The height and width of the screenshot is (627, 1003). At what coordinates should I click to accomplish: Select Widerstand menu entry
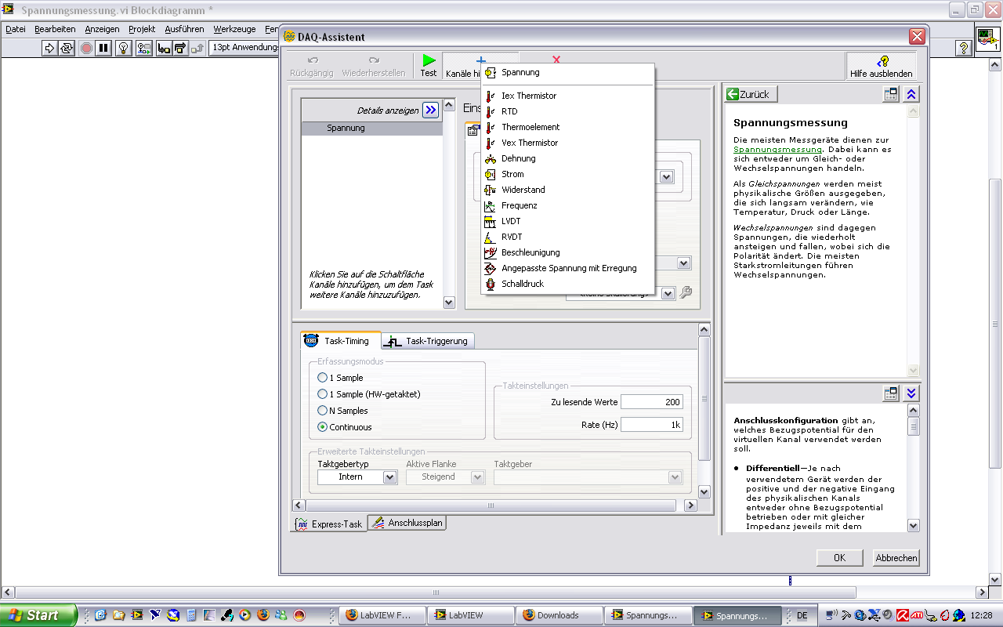click(x=567, y=190)
